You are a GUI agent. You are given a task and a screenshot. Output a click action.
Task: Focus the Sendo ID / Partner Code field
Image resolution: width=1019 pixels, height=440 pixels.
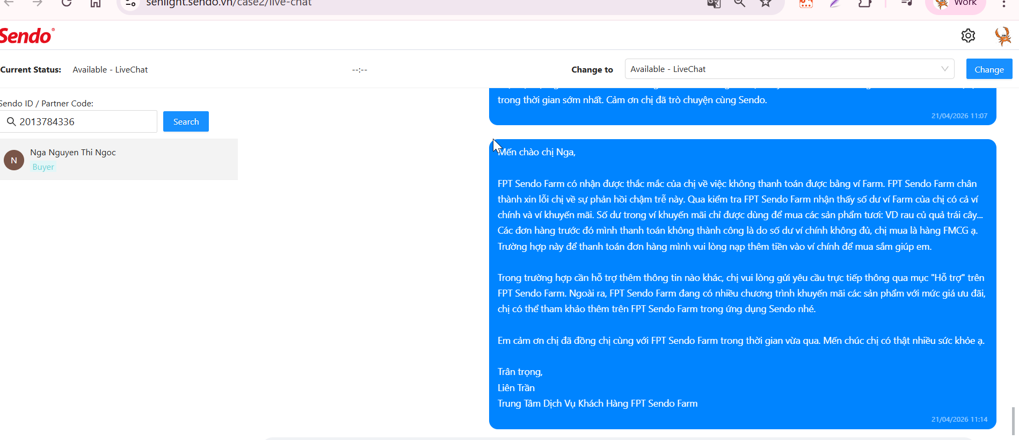pyautogui.click(x=78, y=121)
